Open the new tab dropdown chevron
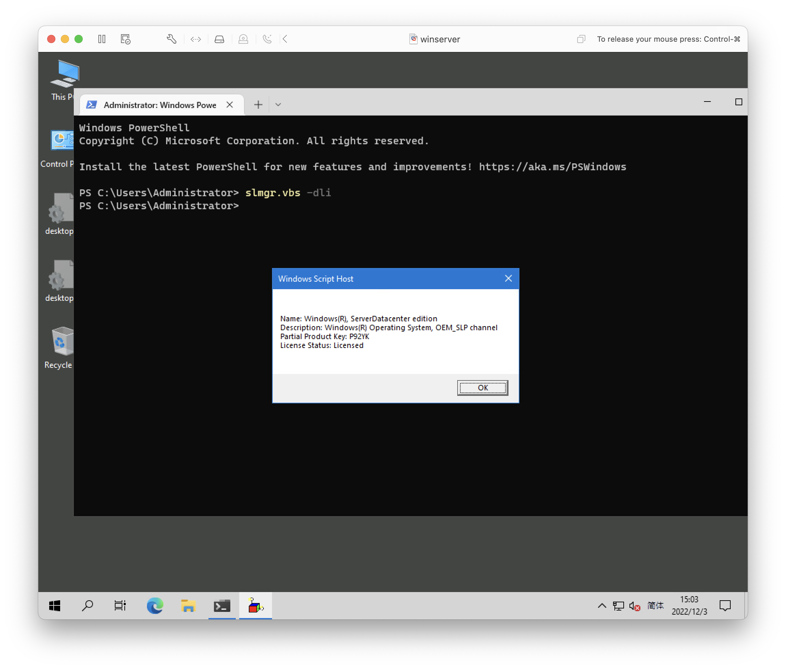The width and height of the screenshot is (786, 670). point(278,104)
